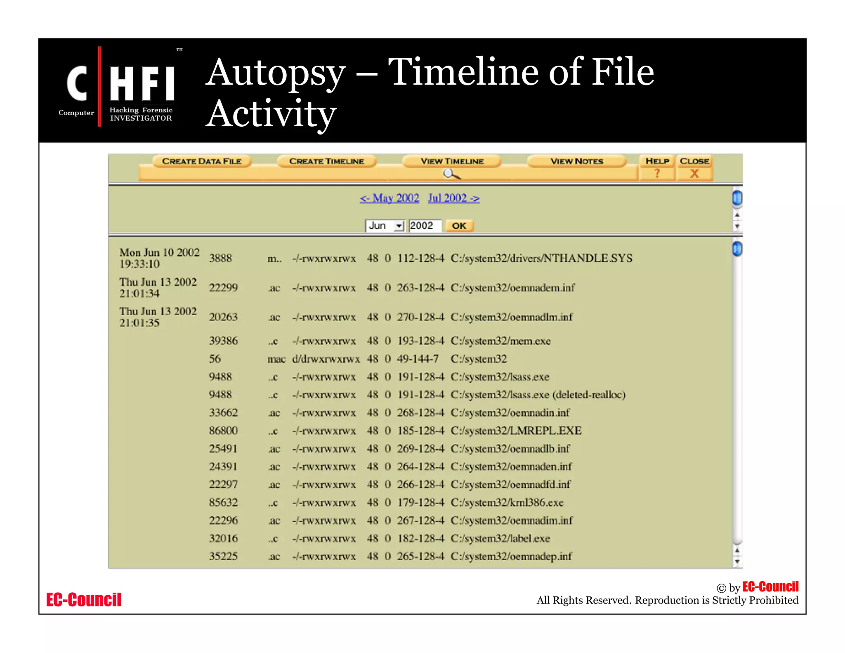Click the label.exe file path
The height and width of the screenshot is (653, 845).
pyautogui.click(x=500, y=539)
